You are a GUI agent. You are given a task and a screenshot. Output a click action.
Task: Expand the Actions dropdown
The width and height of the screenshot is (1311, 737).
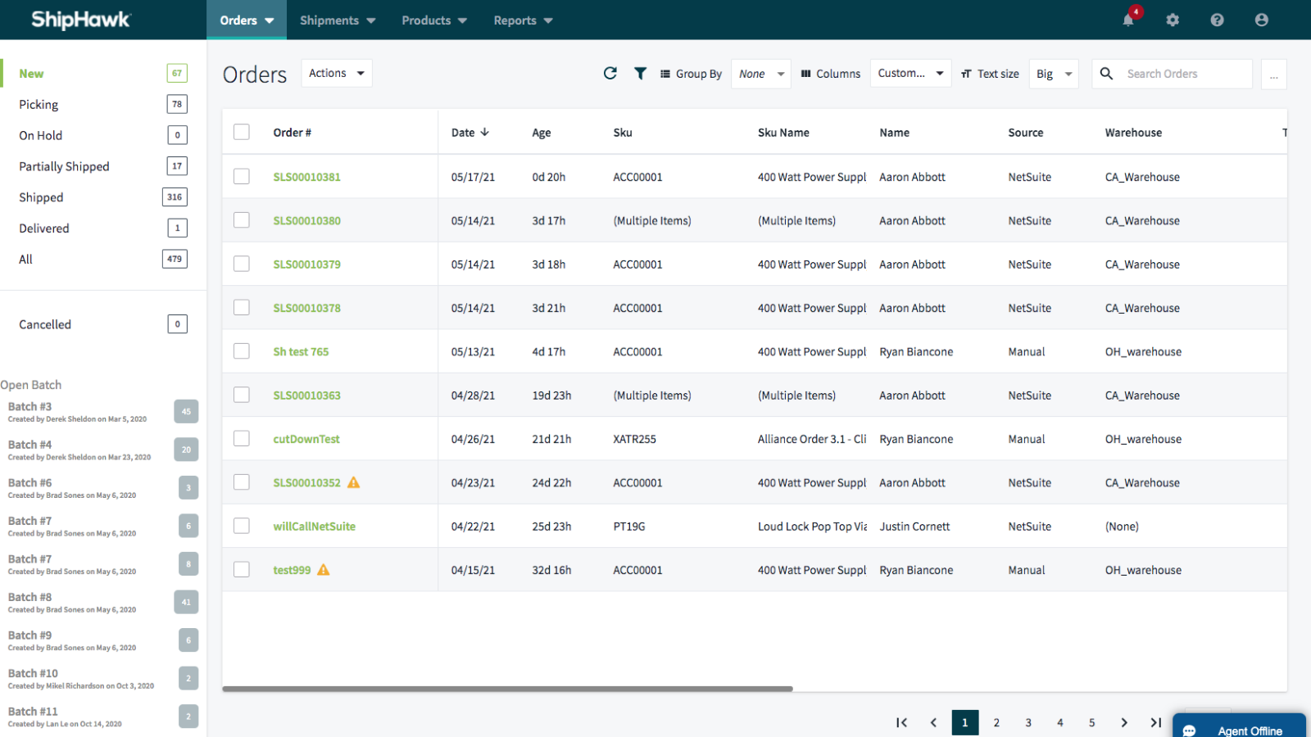point(337,74)
